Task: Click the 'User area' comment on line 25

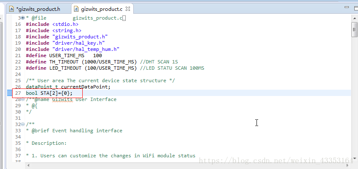Action: pyautogui.click(x=100, y=81)
